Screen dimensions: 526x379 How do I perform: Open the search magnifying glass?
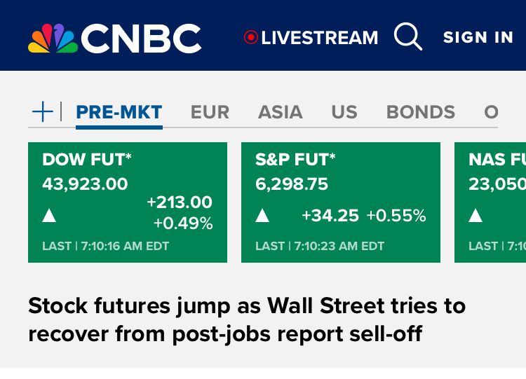(x=408, y=36)
